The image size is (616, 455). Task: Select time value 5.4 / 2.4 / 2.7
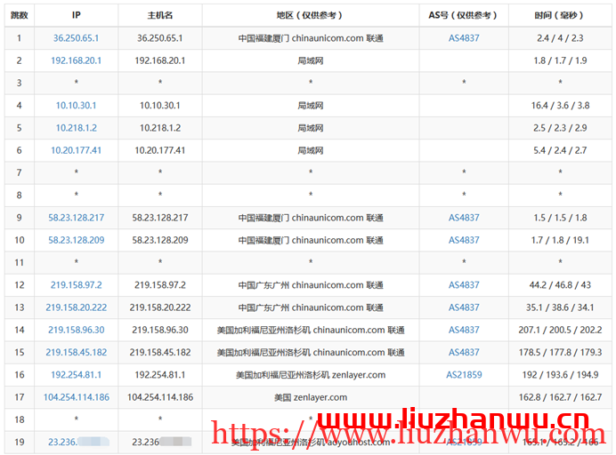[x=560, y=150]
